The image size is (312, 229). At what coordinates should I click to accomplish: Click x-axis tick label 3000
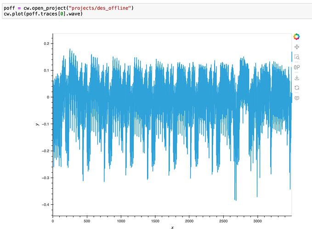[x=257, y=221]
